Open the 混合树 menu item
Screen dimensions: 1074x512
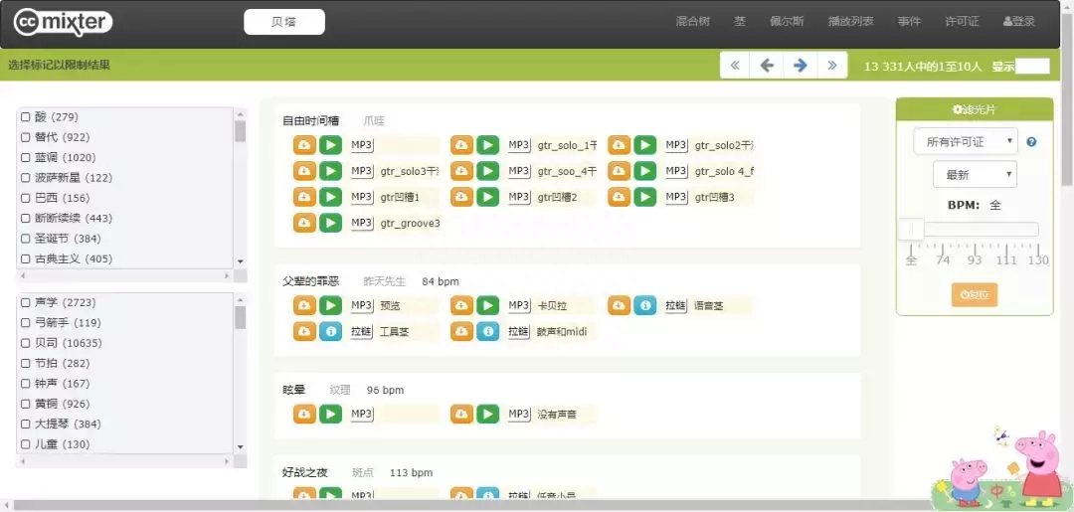click(692, 21)
